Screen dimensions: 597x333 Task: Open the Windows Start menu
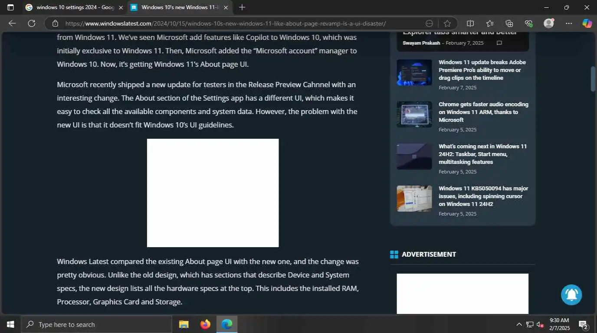[x=10, y=324]
